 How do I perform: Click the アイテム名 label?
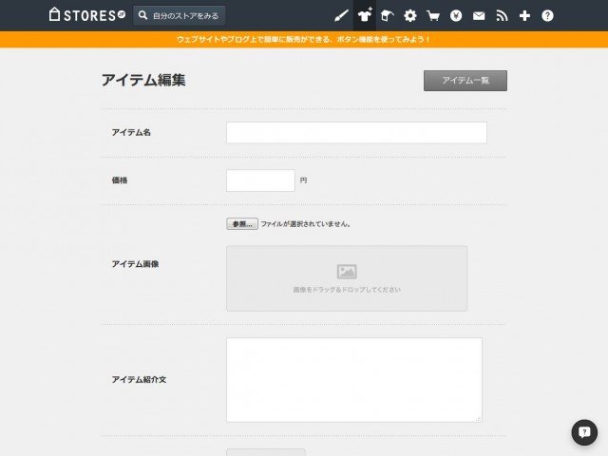point(131,133)
